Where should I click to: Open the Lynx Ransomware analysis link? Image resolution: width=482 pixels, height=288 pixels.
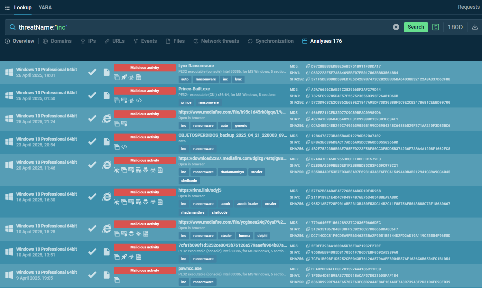point(196,66)
